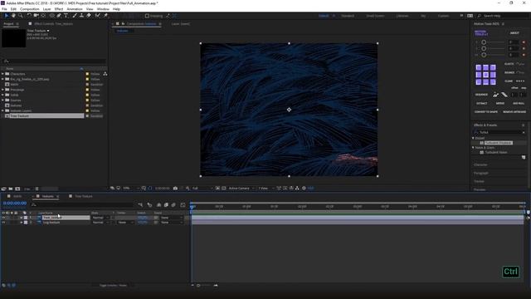
Task: Hide the Tree_texture layer with eye icon
Action: pos(3,218)
